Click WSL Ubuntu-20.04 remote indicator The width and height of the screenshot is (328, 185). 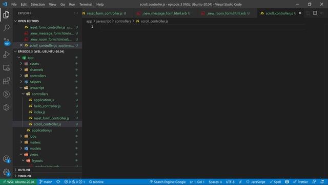18,182
